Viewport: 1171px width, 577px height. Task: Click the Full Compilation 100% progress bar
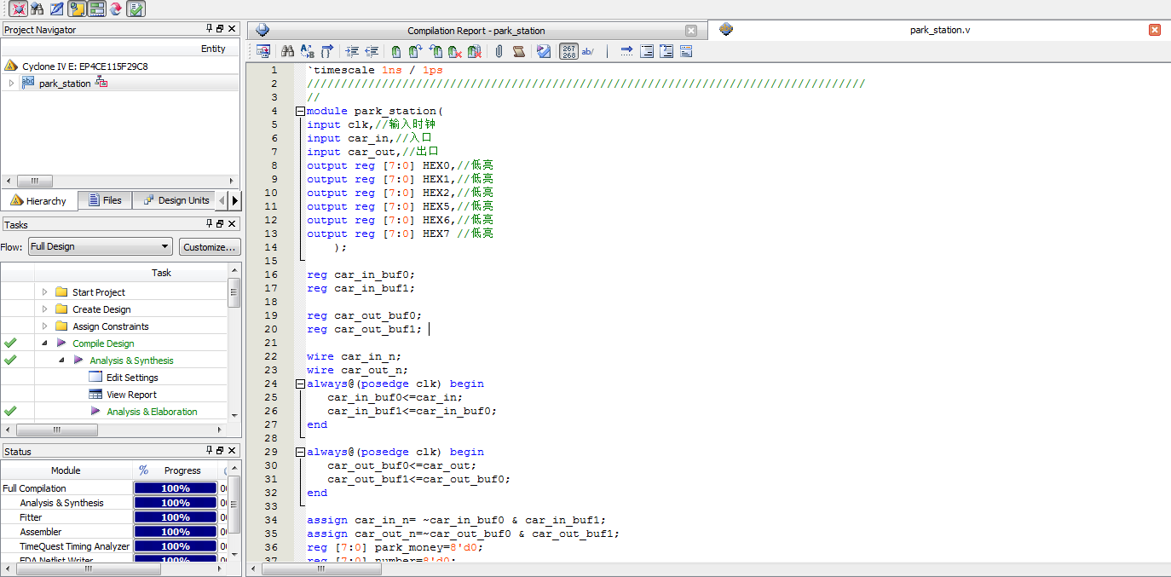coord(176,488)
